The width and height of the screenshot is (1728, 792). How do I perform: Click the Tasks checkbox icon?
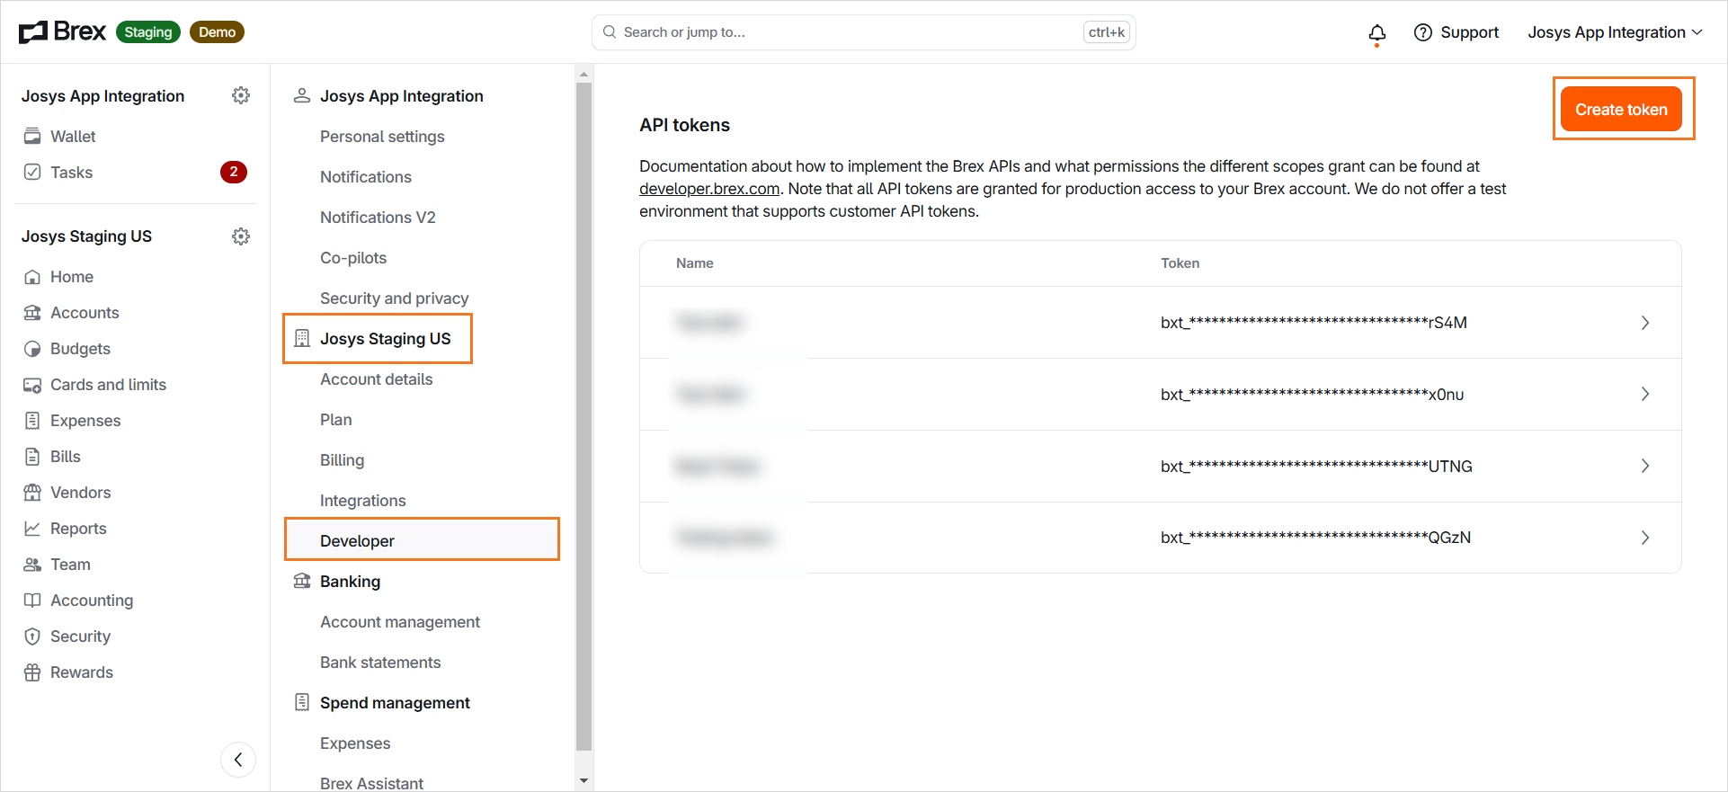coord(32,173)
